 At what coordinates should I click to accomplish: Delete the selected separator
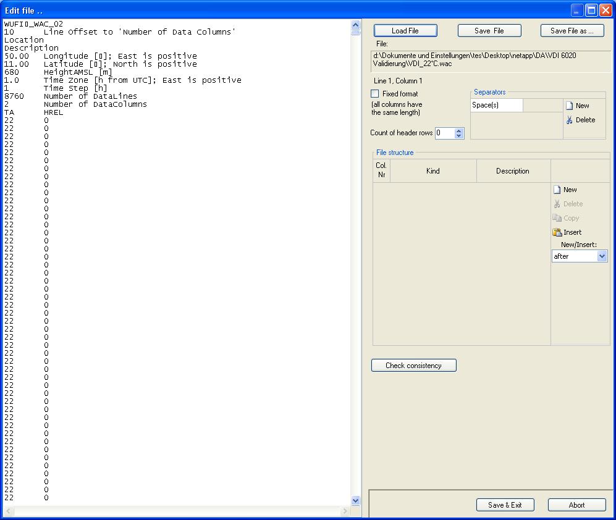(581, 120)
